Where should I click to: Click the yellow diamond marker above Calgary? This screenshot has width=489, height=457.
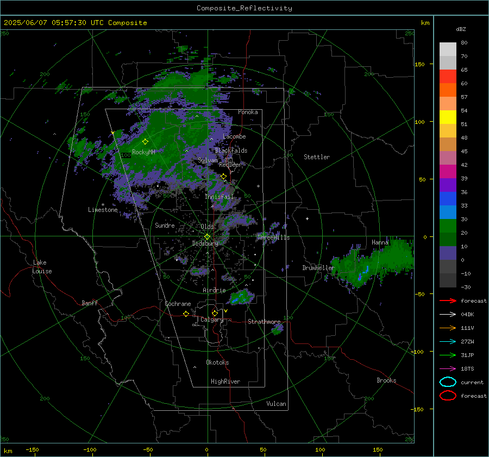click(x=215, y=313)
